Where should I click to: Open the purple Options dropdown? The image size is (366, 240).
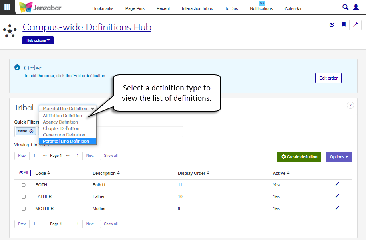(x=339, y=157)
